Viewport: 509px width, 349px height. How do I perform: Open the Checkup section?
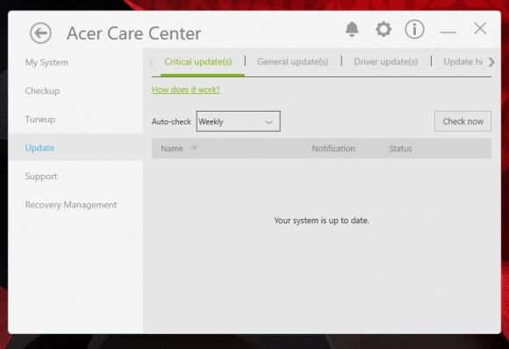42,91
